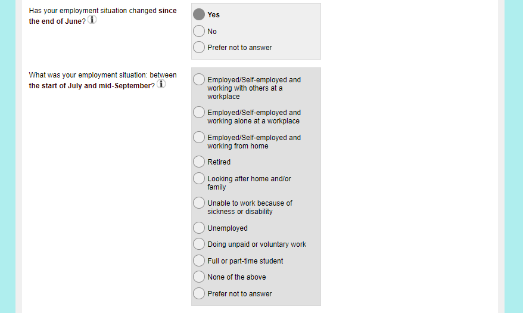Screen dimensions: 523x313
Task: Choose Full or part-time student
Action: pyautogui.click(x=199, y=261)
